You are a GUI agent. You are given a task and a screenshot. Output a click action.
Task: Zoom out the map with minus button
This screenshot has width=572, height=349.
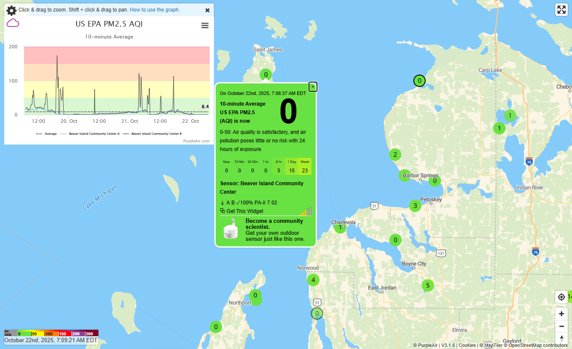pyautogui.click(x=561, y=326)
